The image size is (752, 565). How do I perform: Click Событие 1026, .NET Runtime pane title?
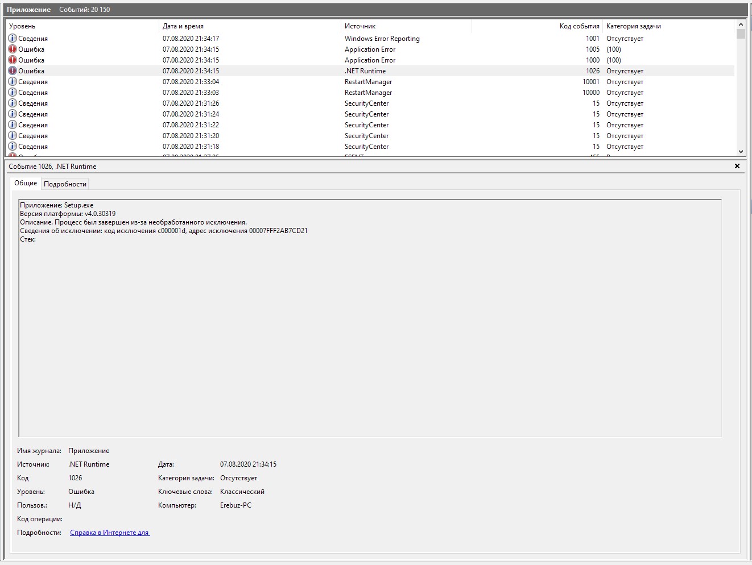click(52, 167)
